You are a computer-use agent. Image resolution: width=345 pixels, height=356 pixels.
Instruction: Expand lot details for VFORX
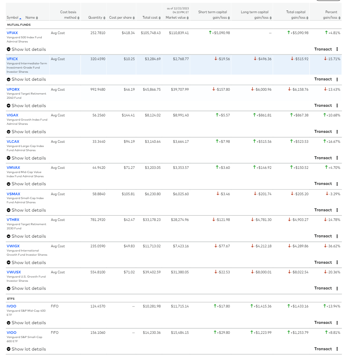26,105
